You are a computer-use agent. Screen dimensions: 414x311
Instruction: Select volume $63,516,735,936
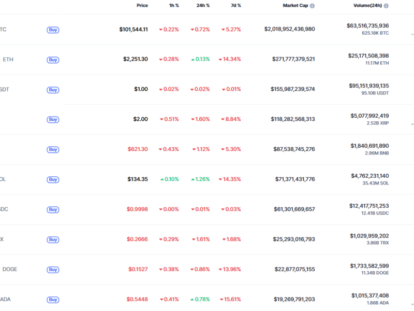point(368,25)
